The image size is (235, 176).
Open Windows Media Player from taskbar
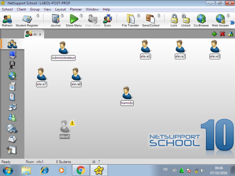point(62,170)
